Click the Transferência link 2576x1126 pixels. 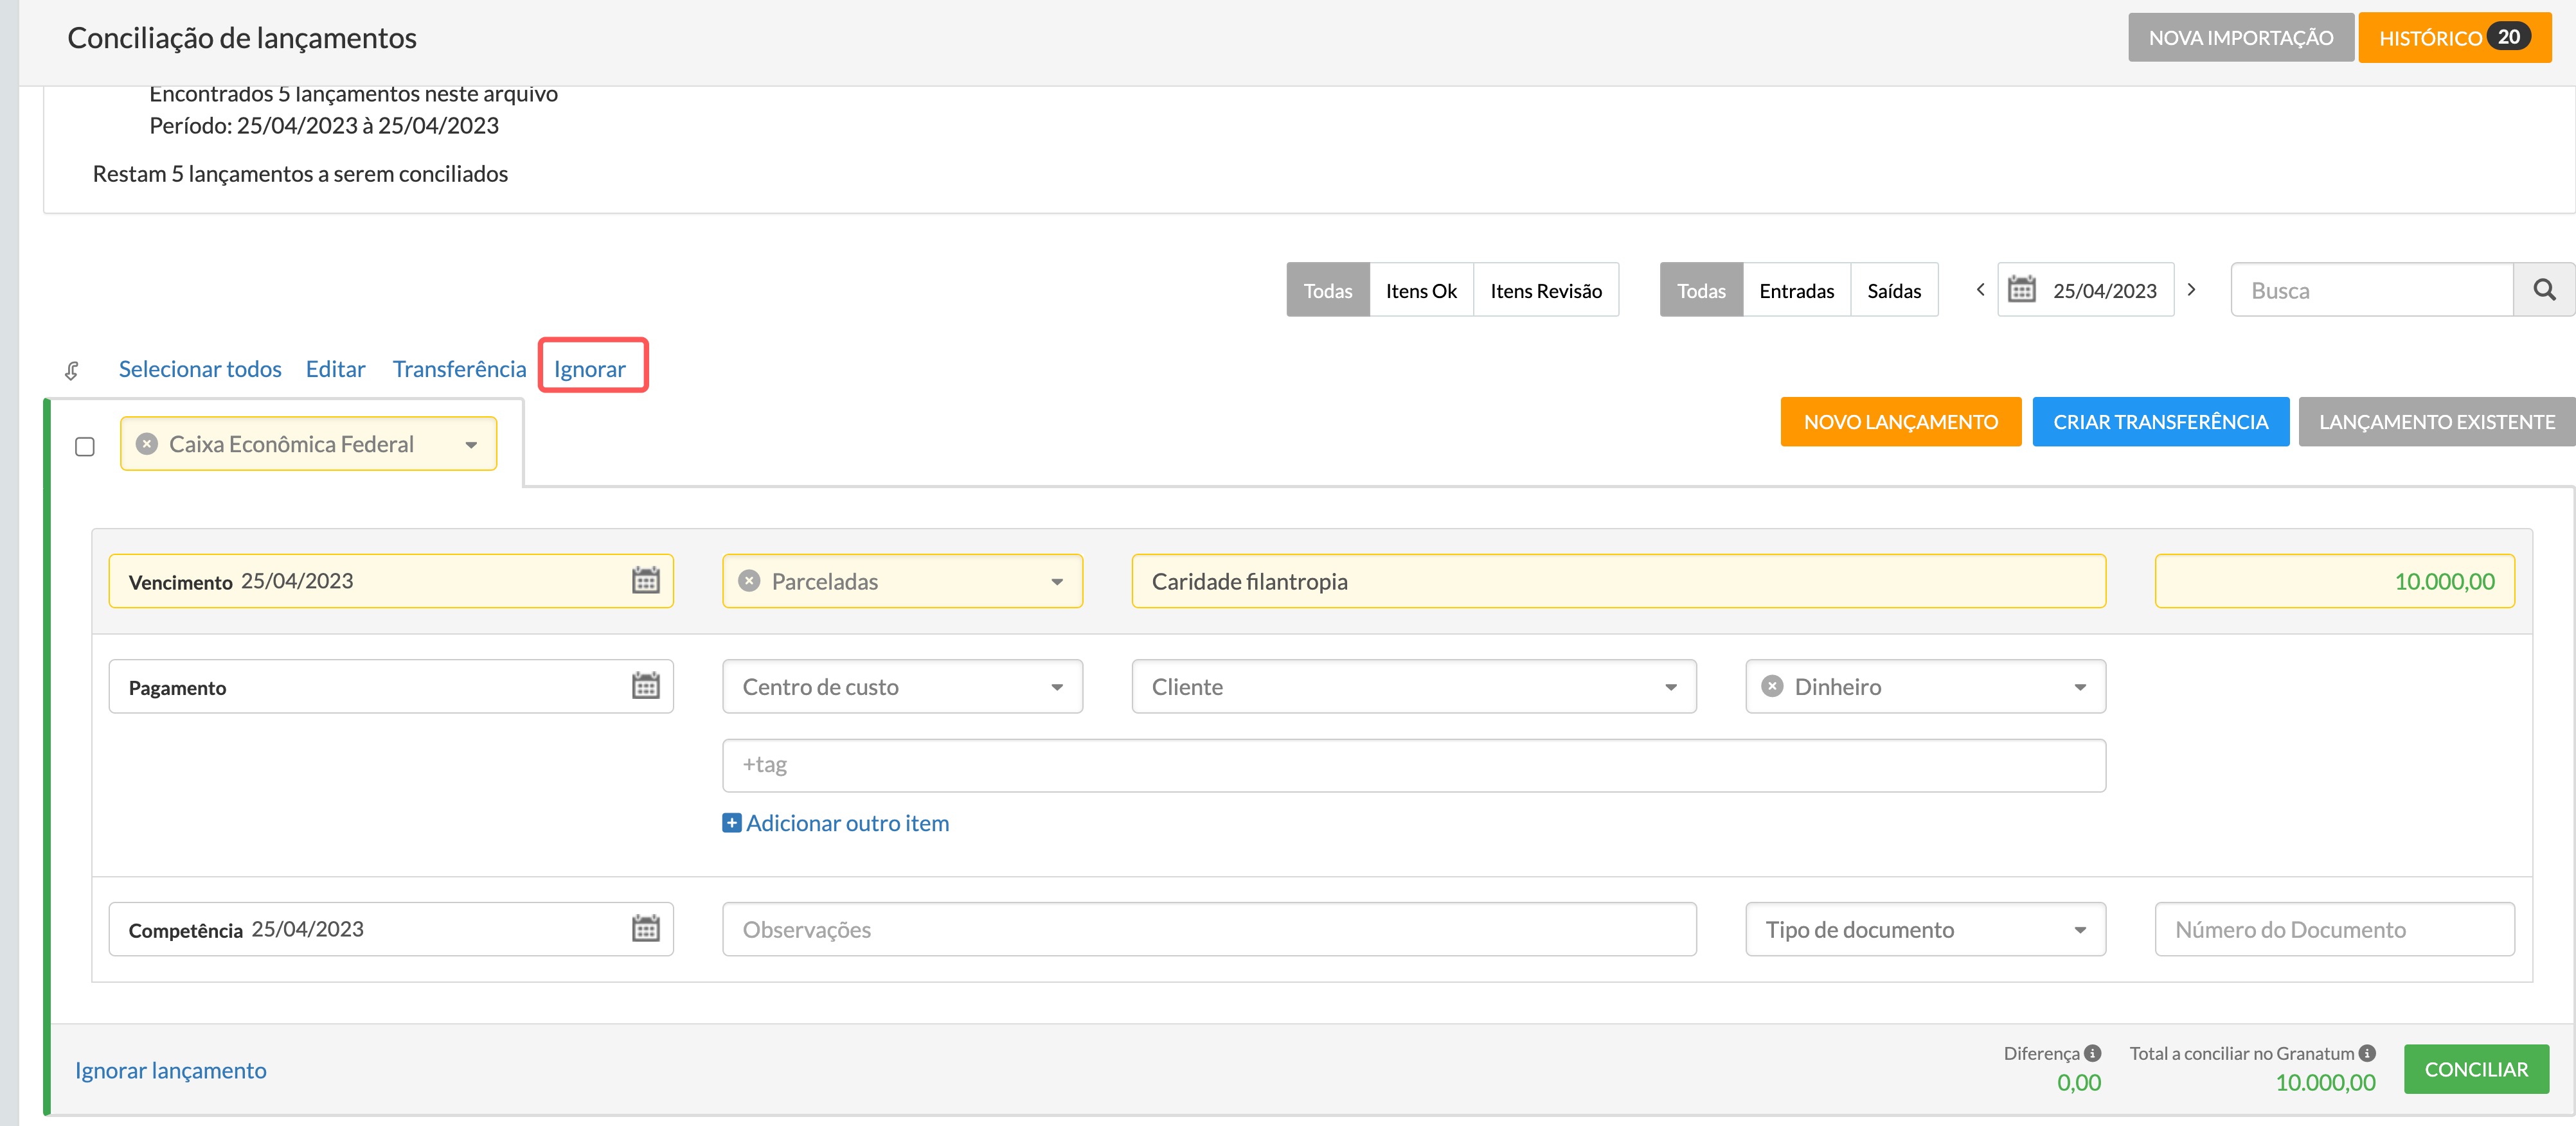(x=459, y=369)
